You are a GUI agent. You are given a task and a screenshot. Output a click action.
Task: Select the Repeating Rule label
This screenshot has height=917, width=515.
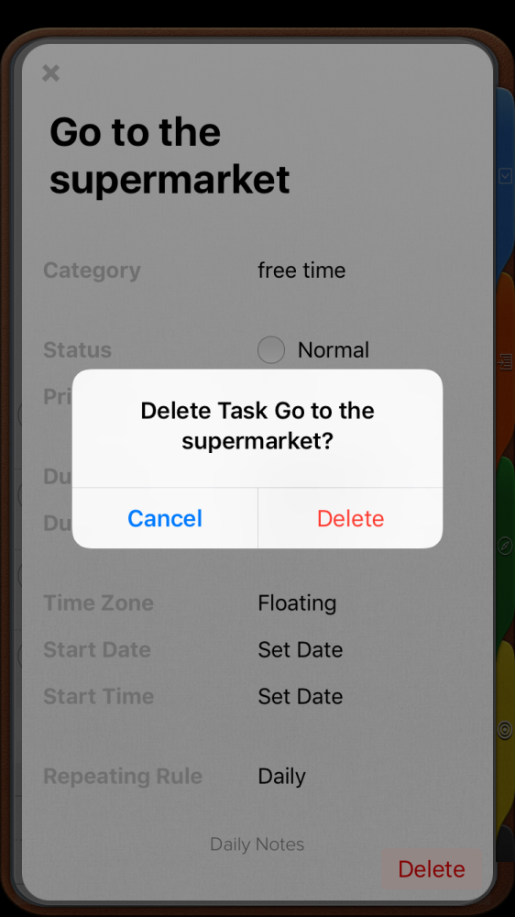tap(123, 777)
